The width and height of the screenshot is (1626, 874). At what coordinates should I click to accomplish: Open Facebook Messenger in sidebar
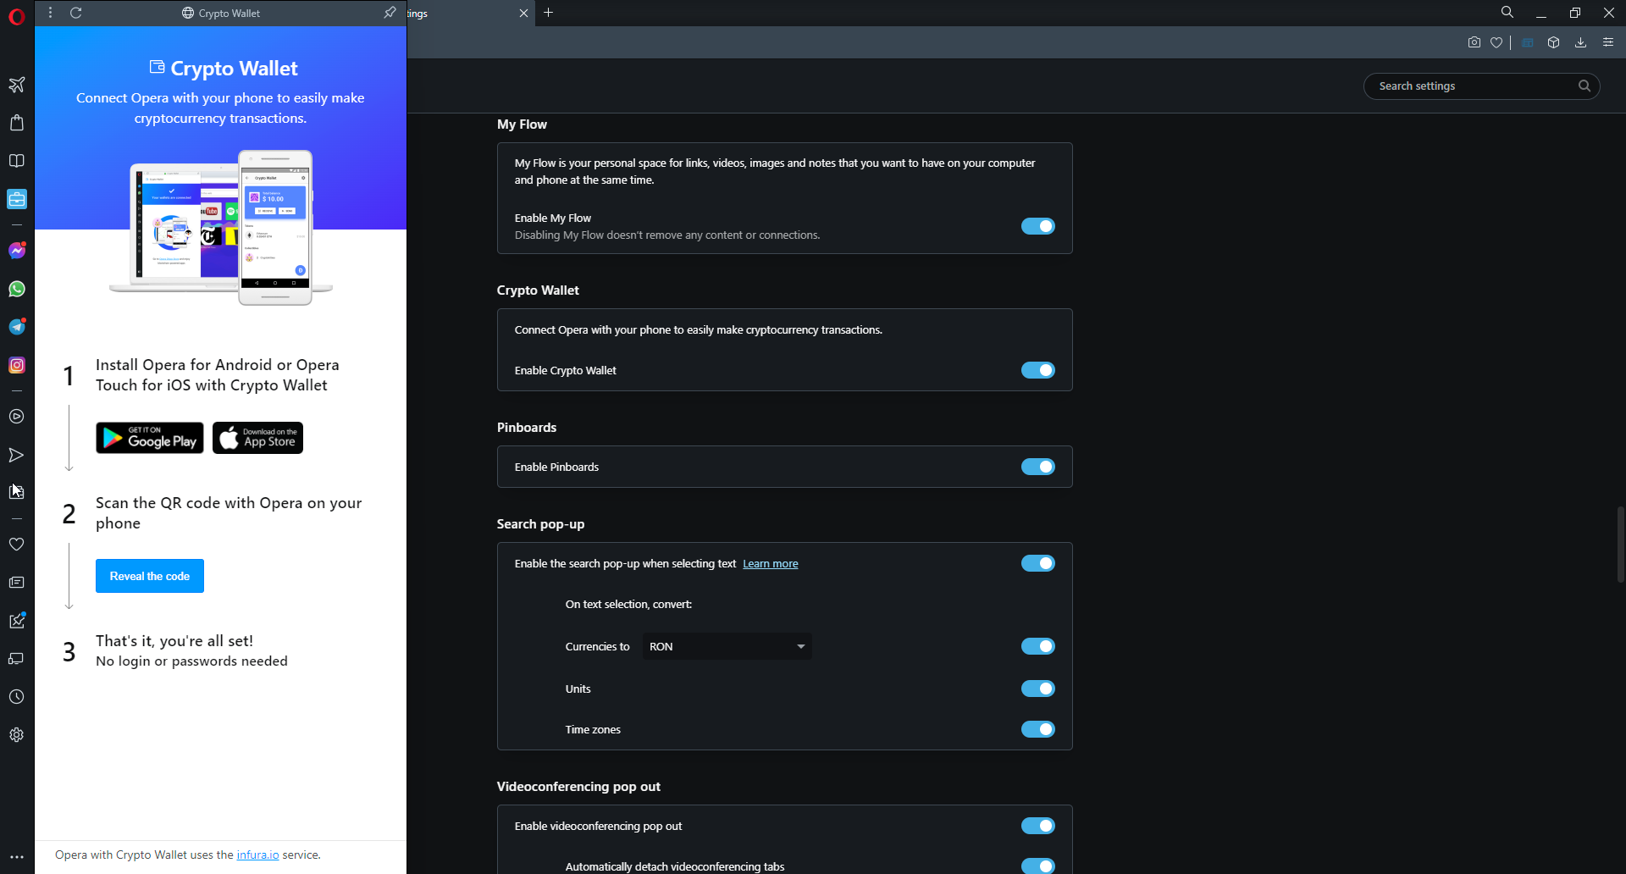point(17,251)
